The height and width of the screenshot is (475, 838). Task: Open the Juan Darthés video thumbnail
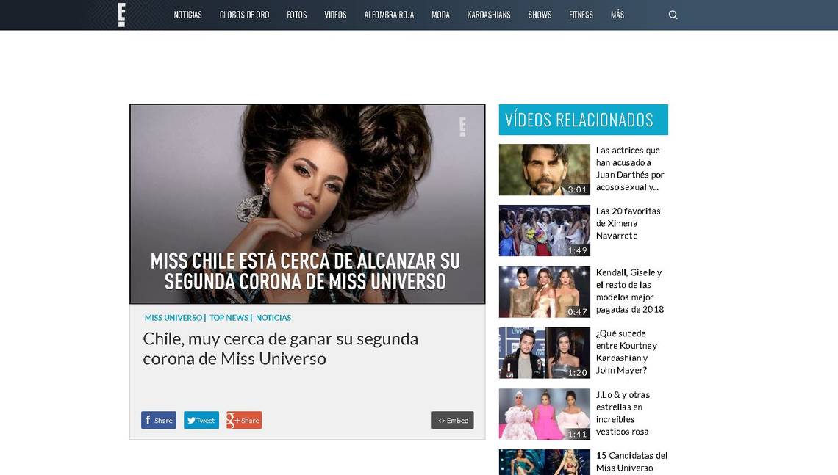(545, 170)
